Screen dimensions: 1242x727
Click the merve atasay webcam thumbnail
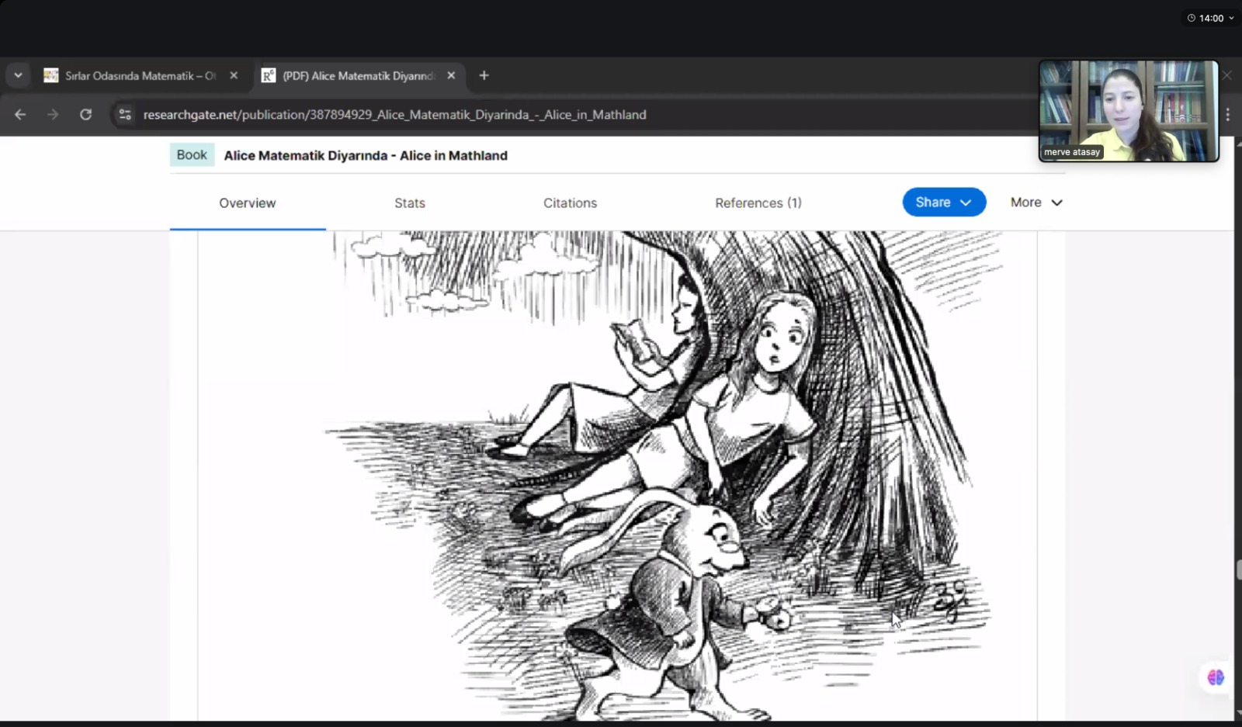point(1128,111)
